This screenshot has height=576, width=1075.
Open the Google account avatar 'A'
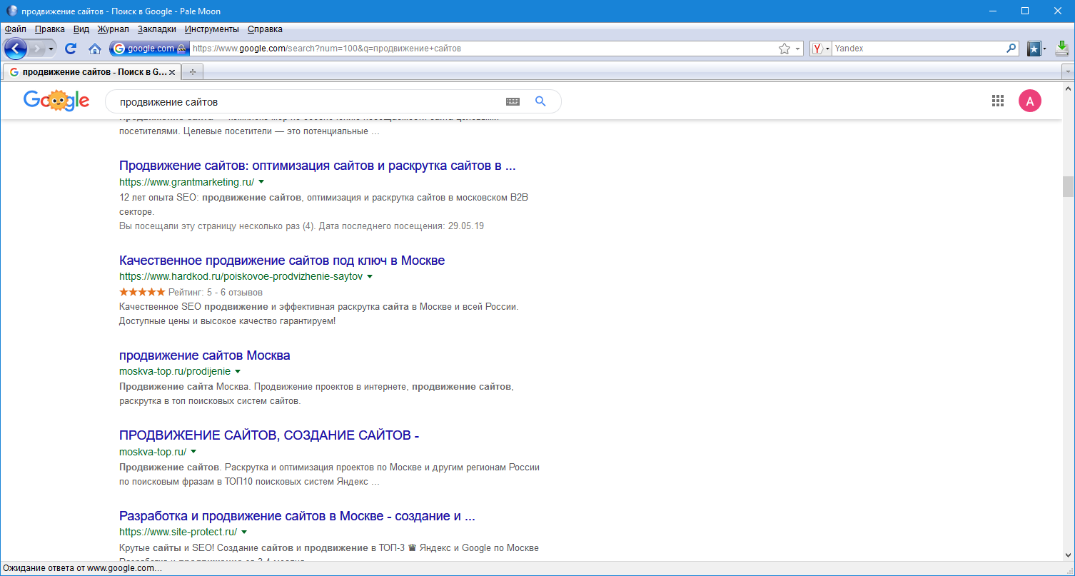pos(1030,101)
